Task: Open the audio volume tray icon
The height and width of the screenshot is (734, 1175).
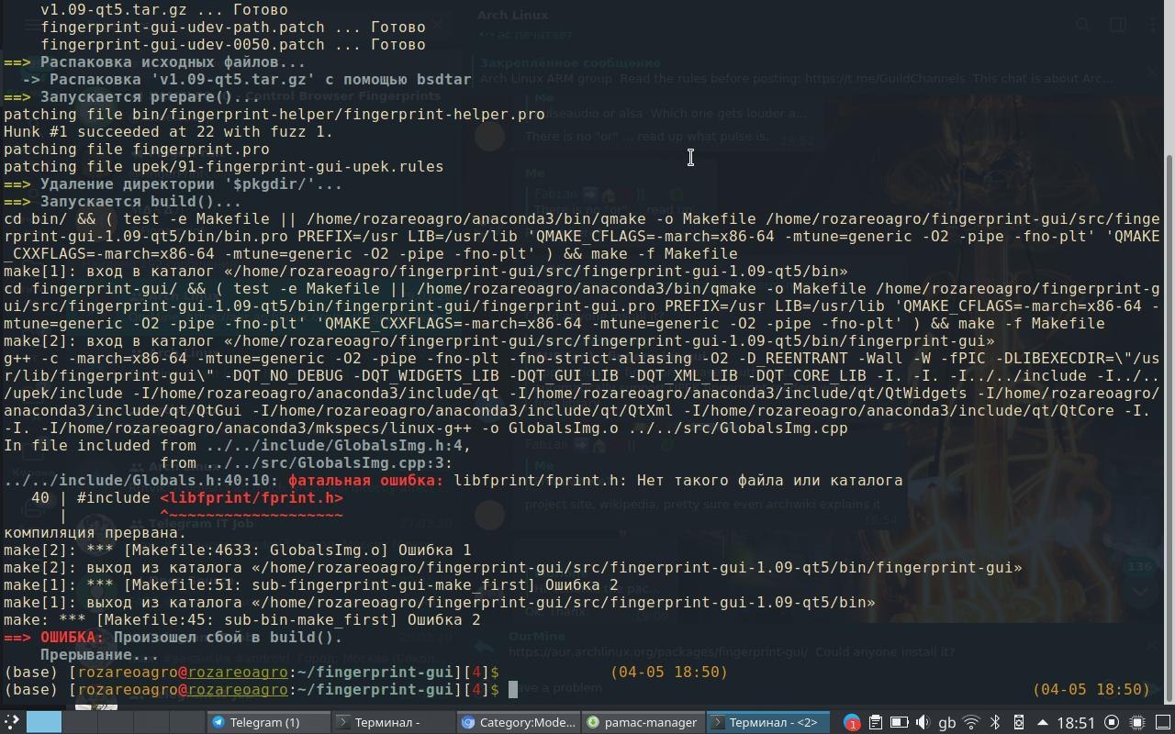Action: point(923,722)
